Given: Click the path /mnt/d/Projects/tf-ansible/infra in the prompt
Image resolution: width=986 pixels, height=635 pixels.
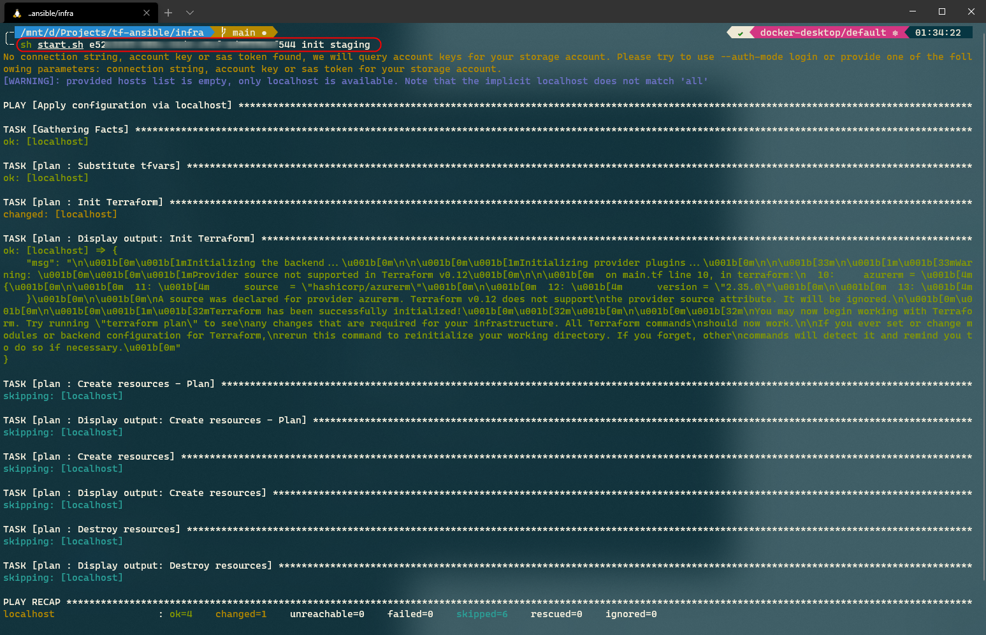Looking at the screenshot, I should click(112, 33).
